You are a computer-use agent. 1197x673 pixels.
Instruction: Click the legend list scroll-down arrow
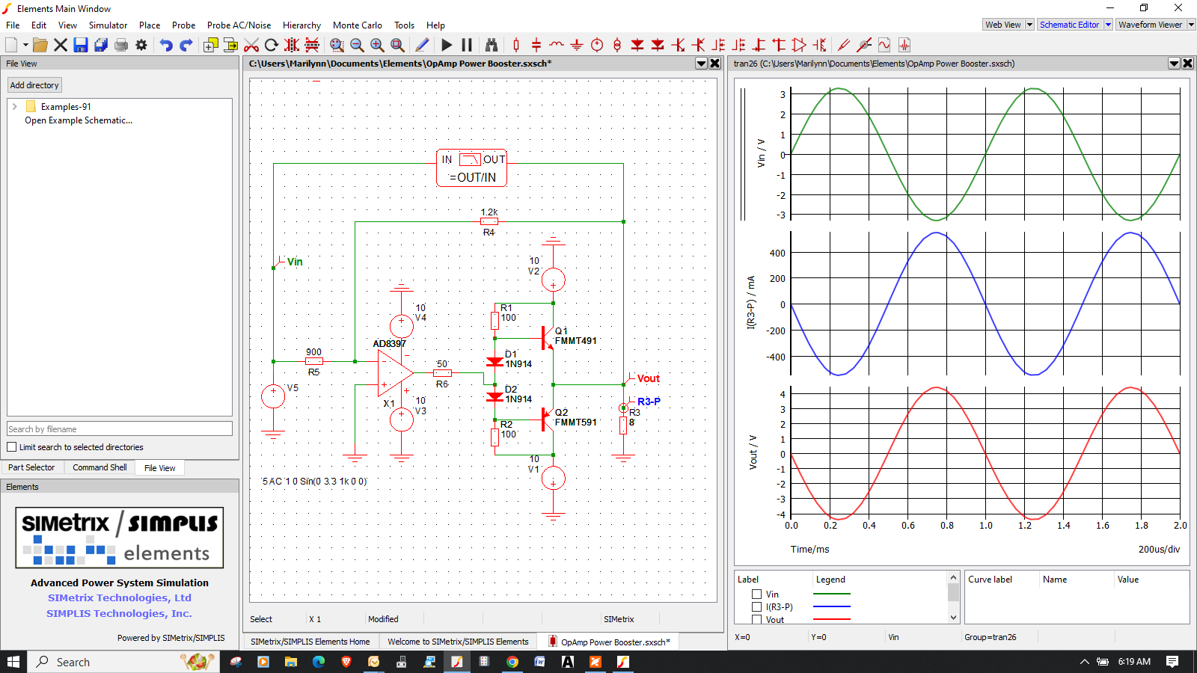[953, 618]
